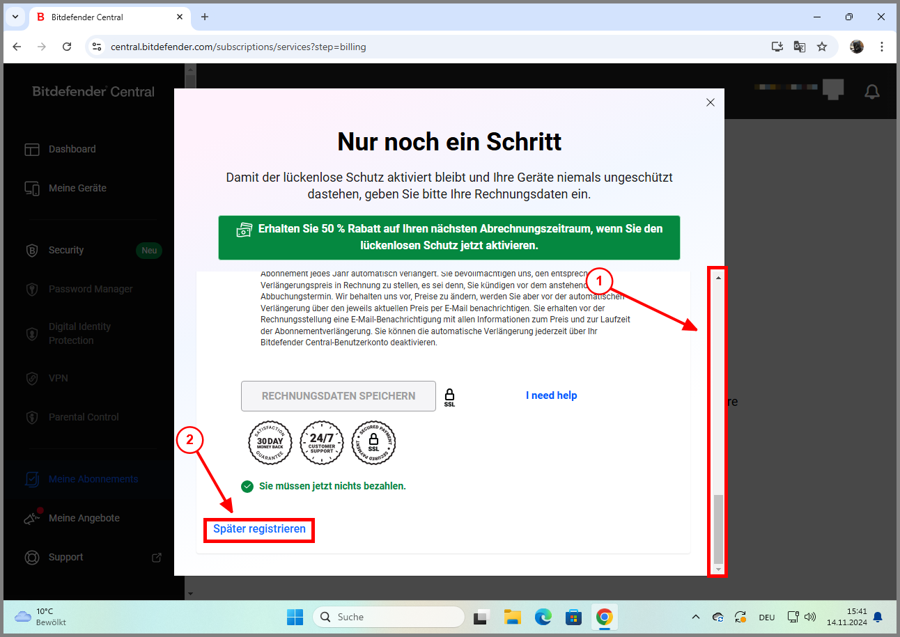Open a new browser tab
This screenshot has height=637, width=900.
tap(204, 17)
